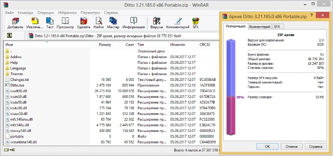Click the portable file icon

tap(7, 136)
